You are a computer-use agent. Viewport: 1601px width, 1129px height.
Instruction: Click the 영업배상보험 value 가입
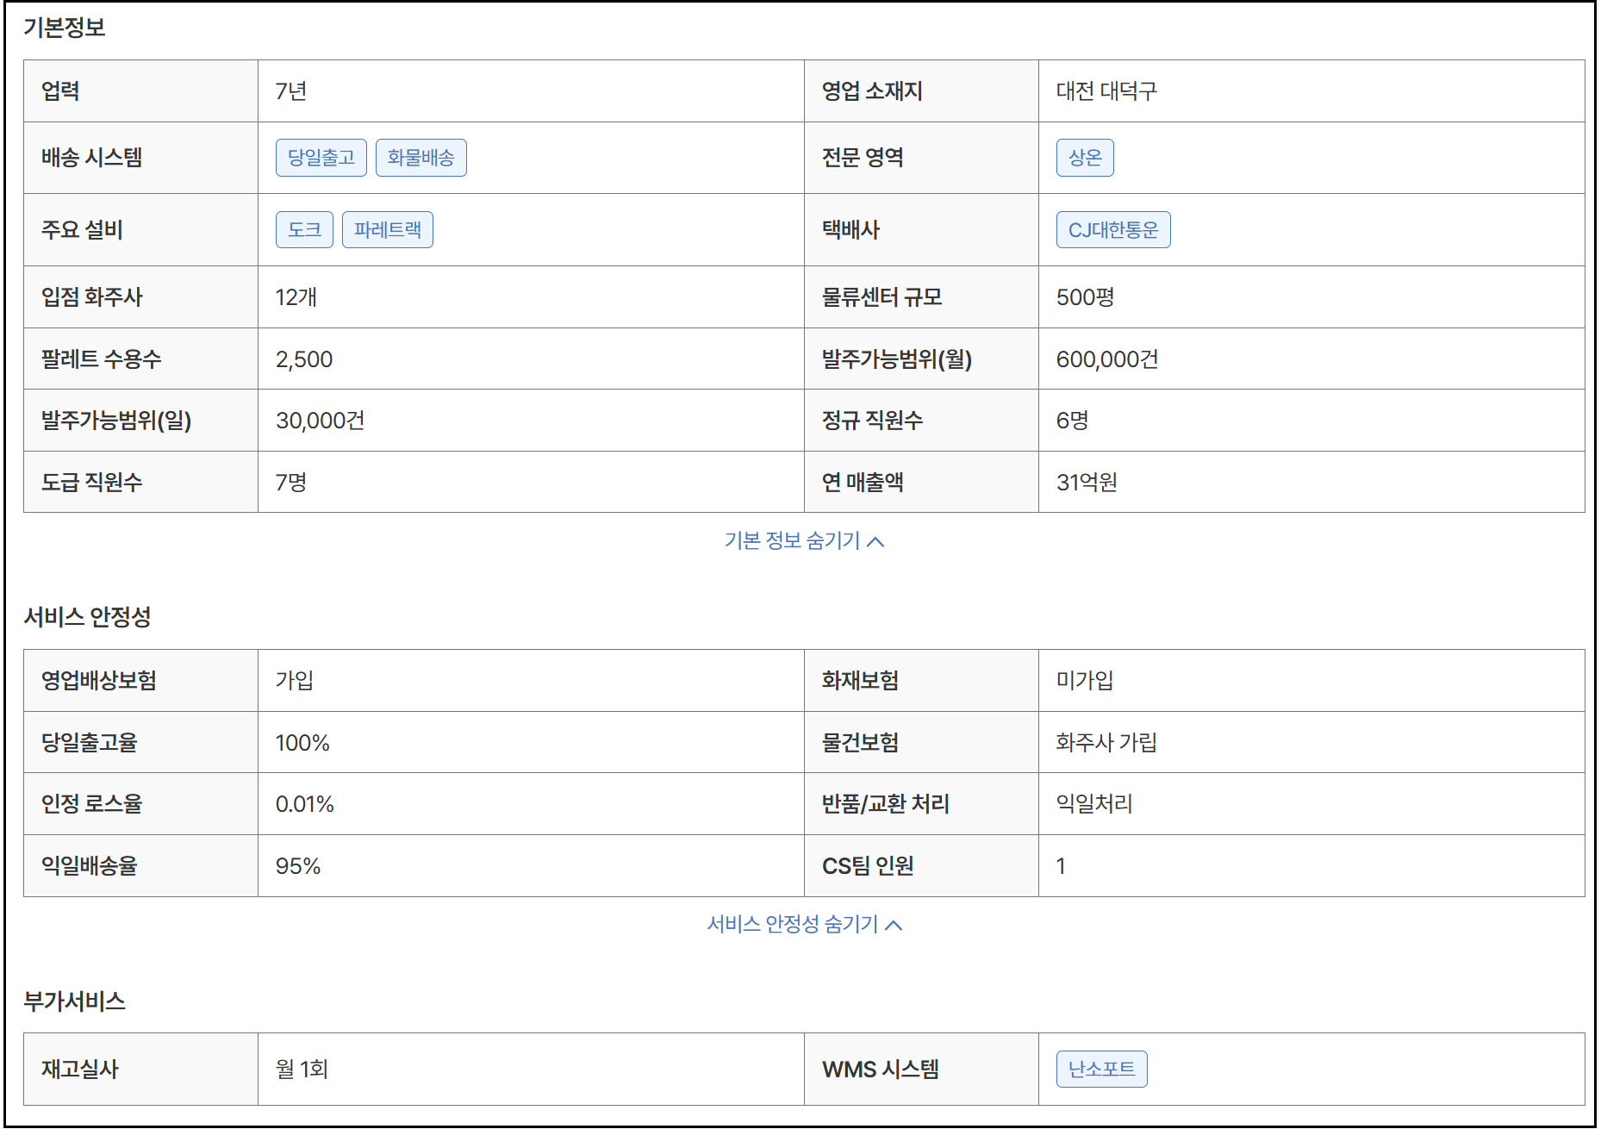point(295,681)
